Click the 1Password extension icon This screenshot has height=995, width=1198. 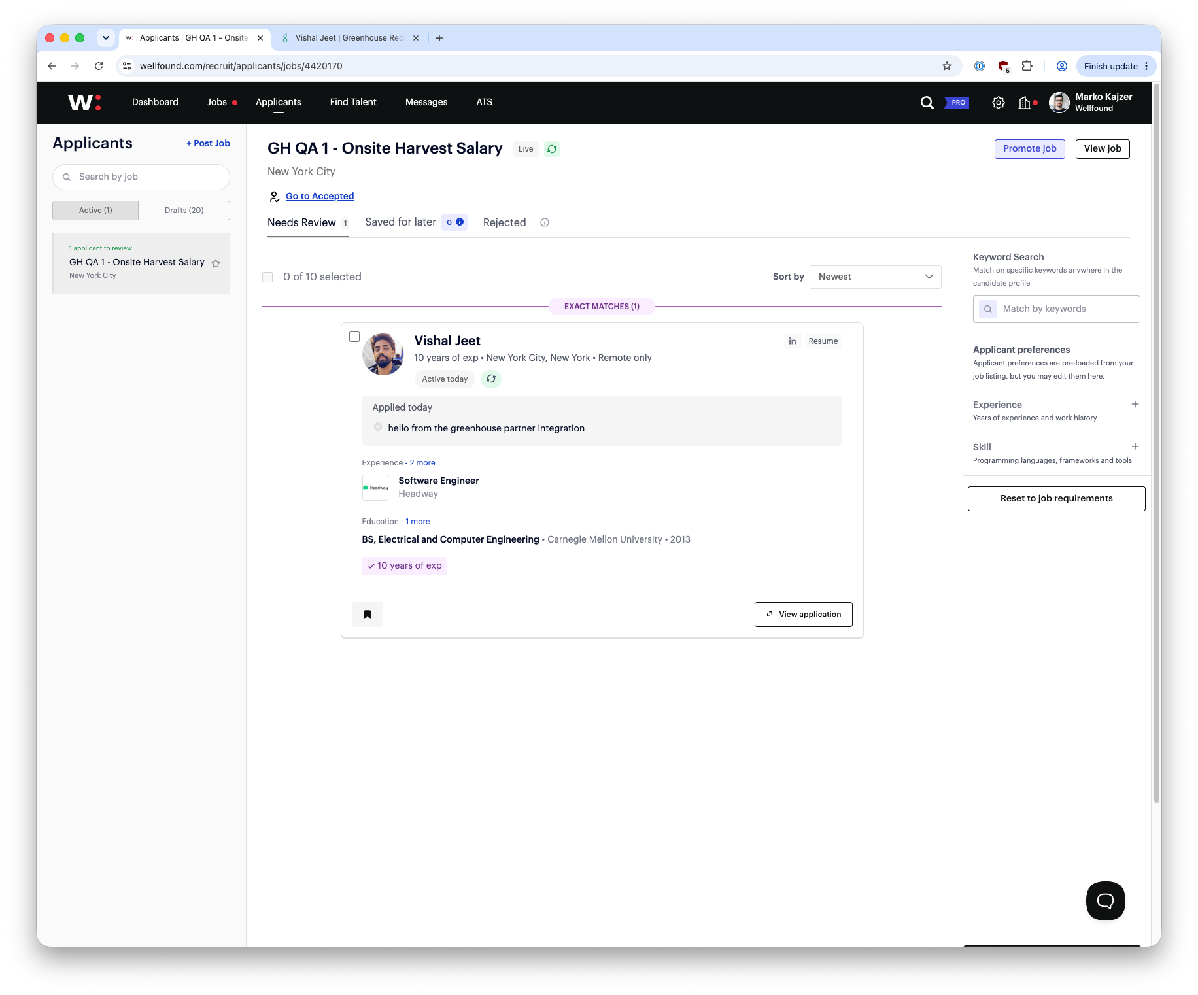[980, 66]
